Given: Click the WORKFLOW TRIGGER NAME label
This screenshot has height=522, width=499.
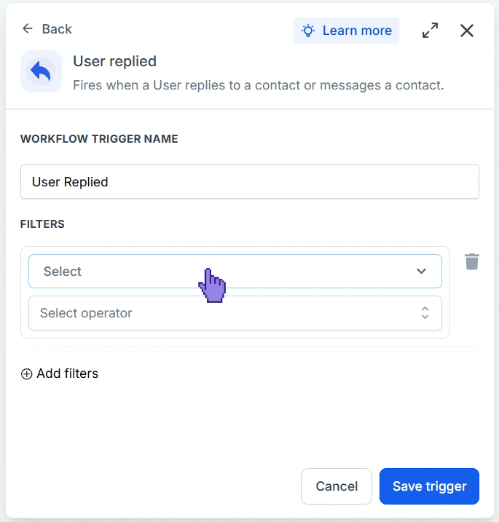Looking at the screenshot, I should (99, 139).
